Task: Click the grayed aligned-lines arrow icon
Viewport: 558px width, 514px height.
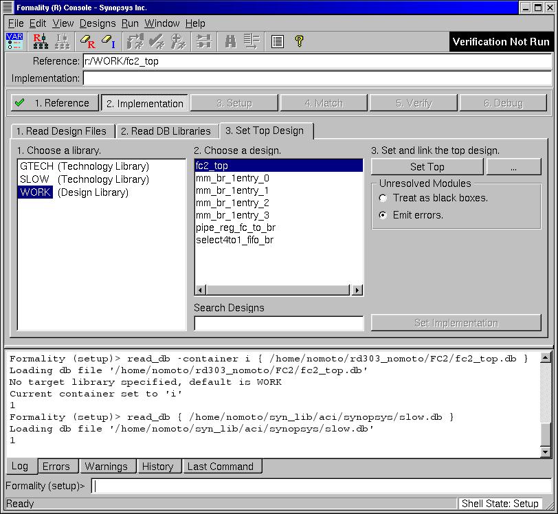Action: [252, 41]
